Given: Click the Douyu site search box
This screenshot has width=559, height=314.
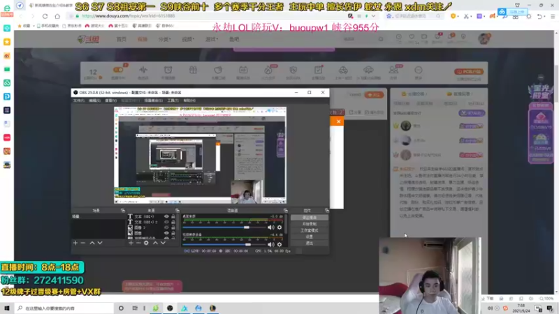Looking at the screenshot, I should 363,39.
